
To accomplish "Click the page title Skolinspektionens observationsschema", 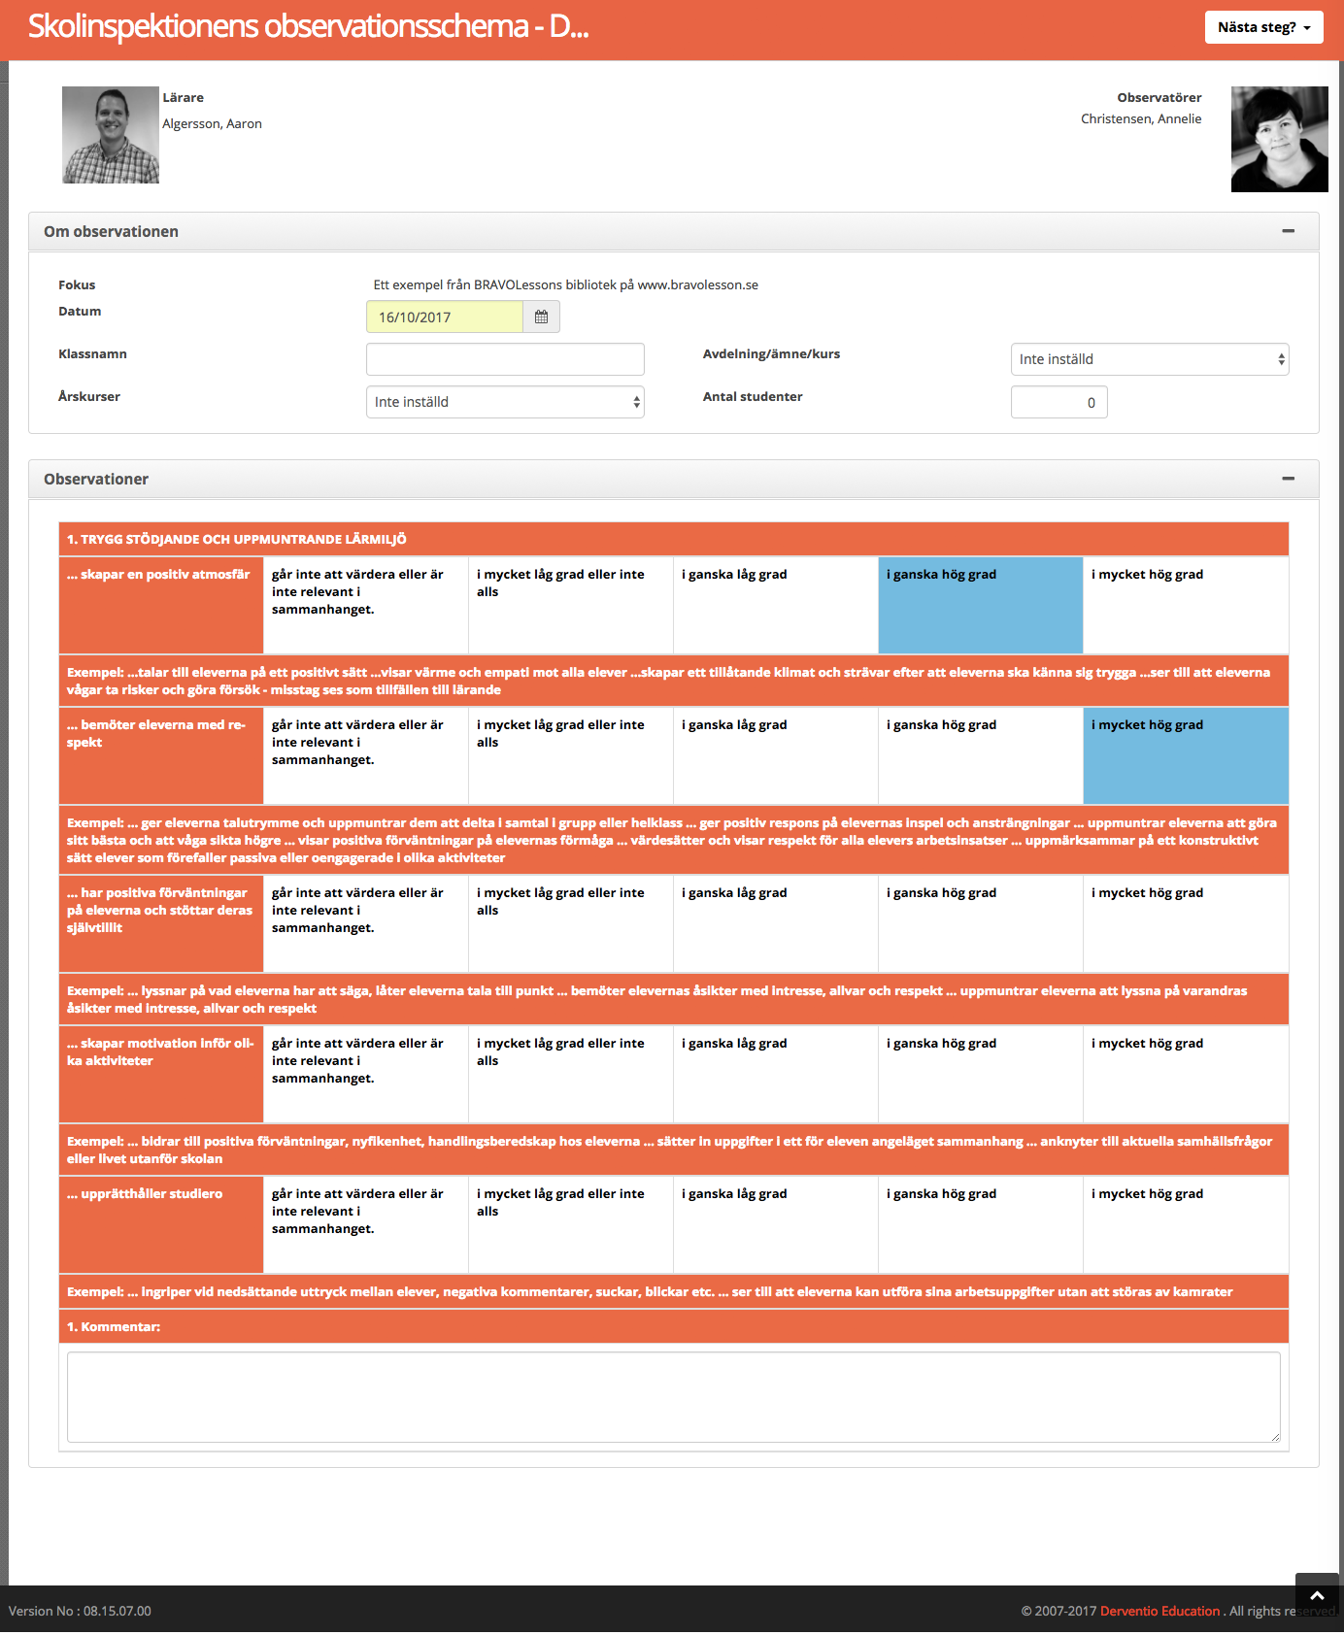I will [x=308, y=26].
